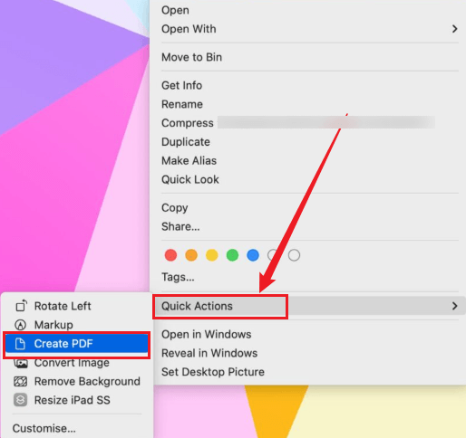Select Get Info menu entry
This screenshot has height=438, width=466.
(x=181, y=85)
